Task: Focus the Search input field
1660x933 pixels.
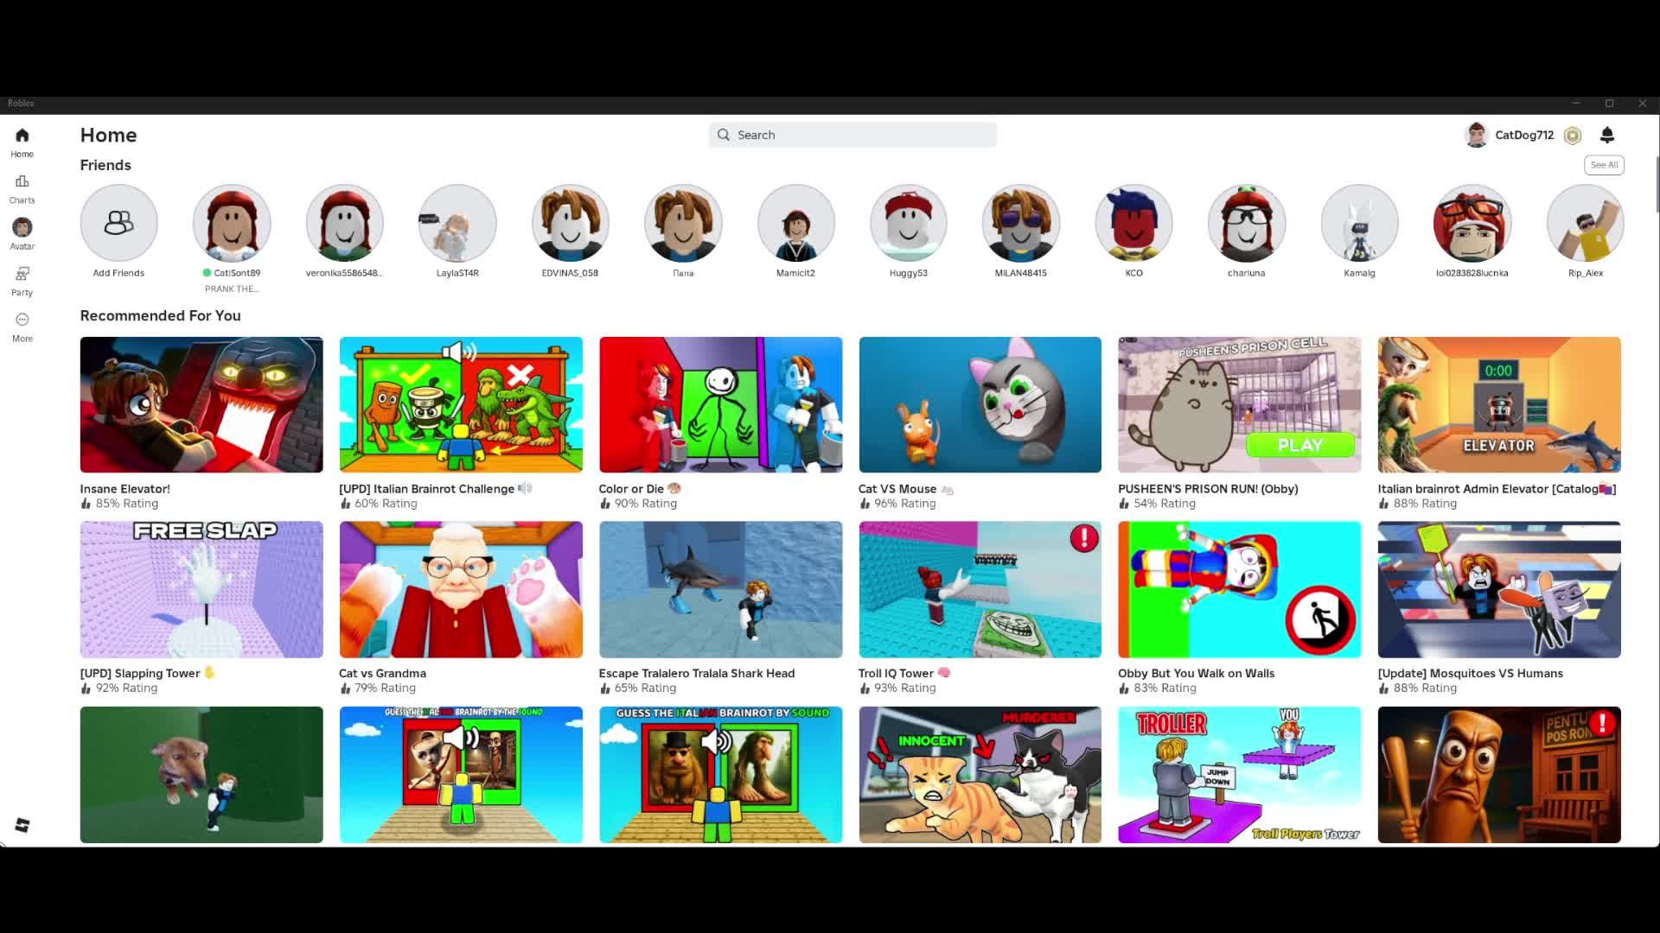Action: click(852, 135)
